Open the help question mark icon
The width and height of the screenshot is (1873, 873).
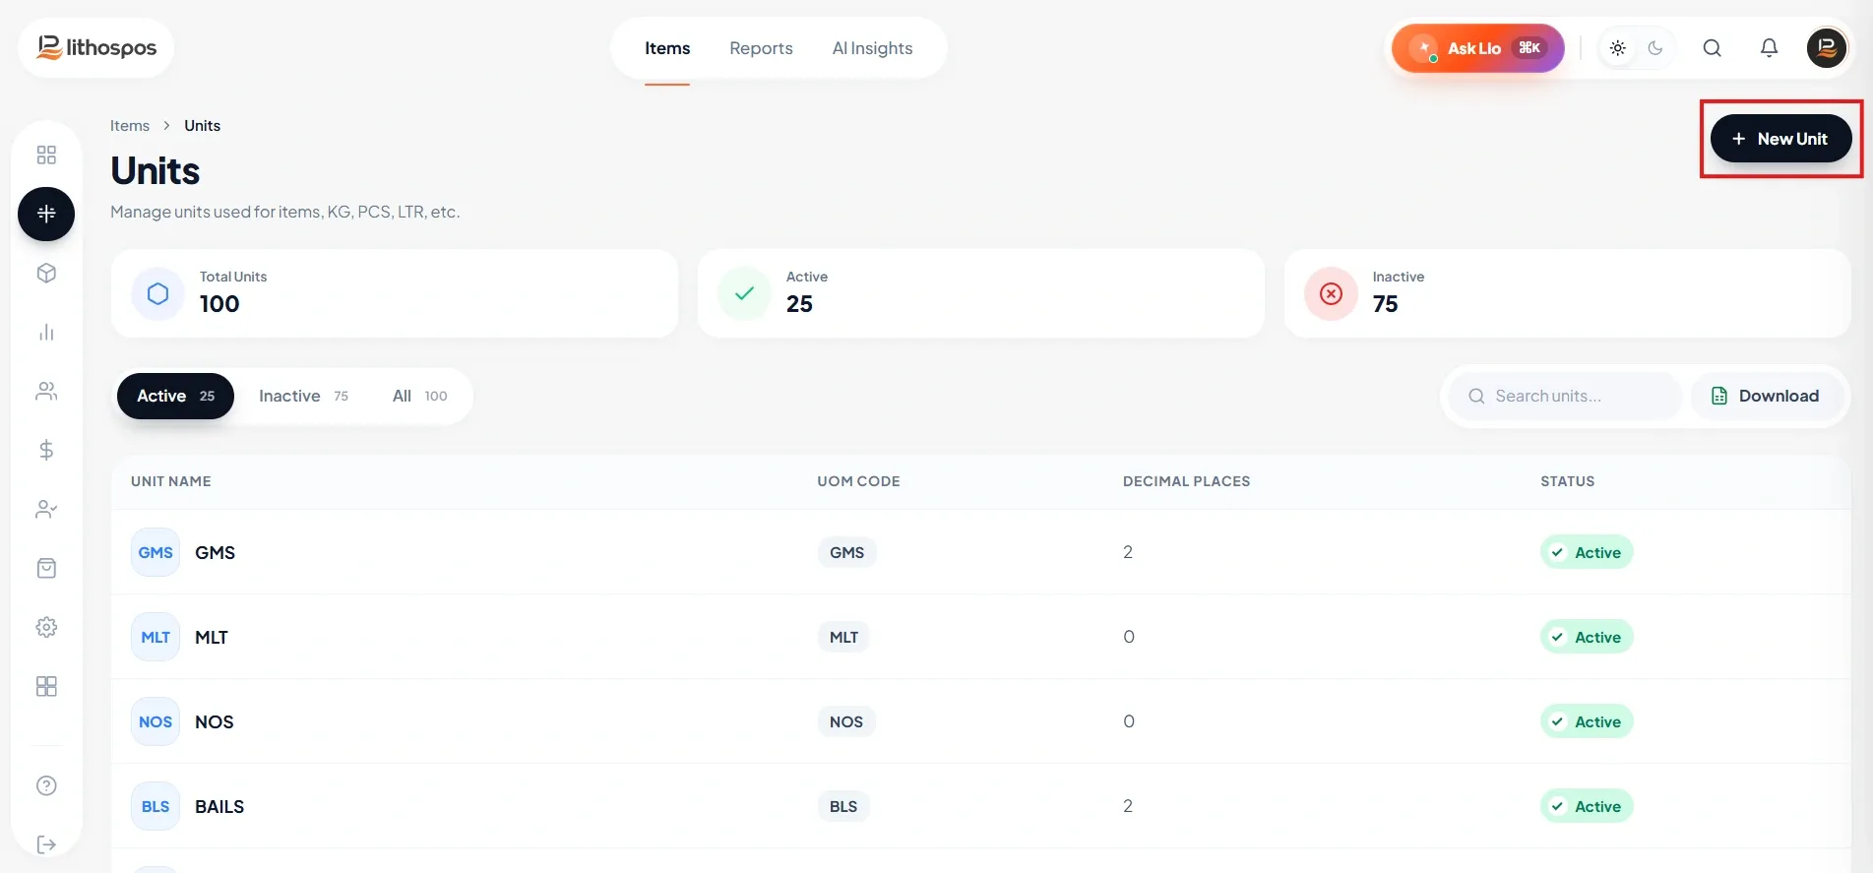[x=46, y=785]
